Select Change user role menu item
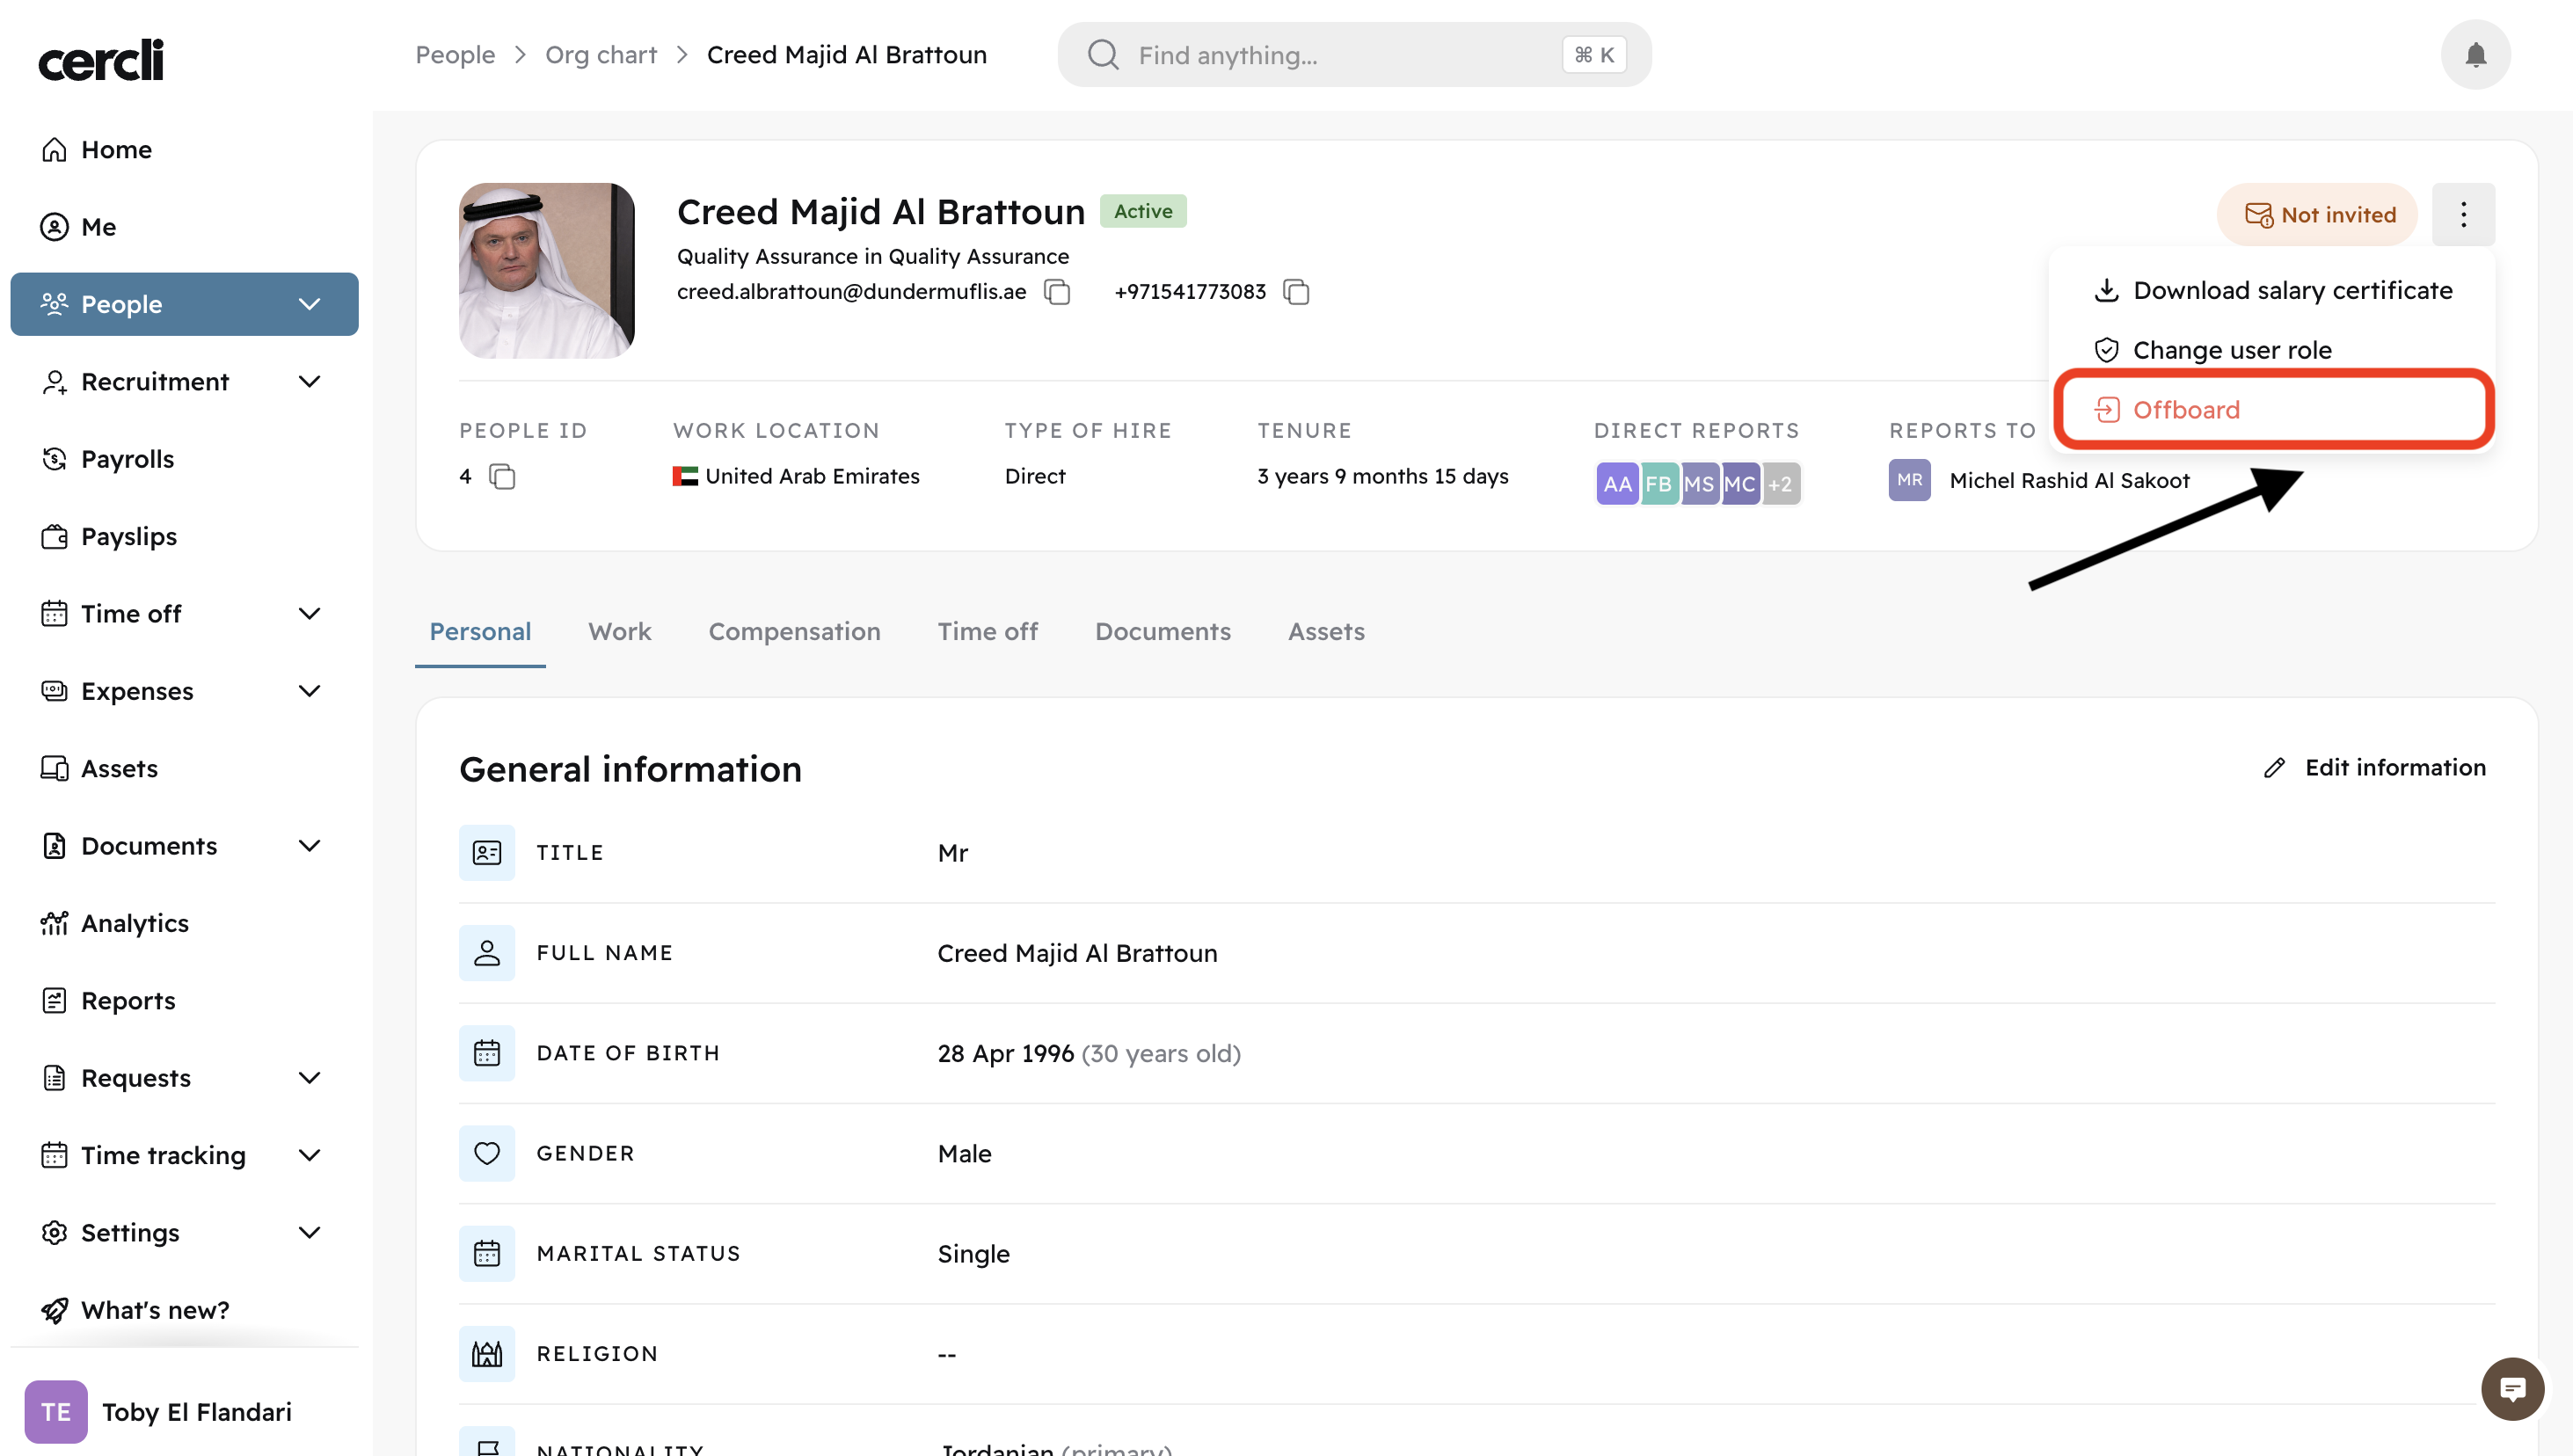Screen dimensions: 2573x1456 point(2272,350)
